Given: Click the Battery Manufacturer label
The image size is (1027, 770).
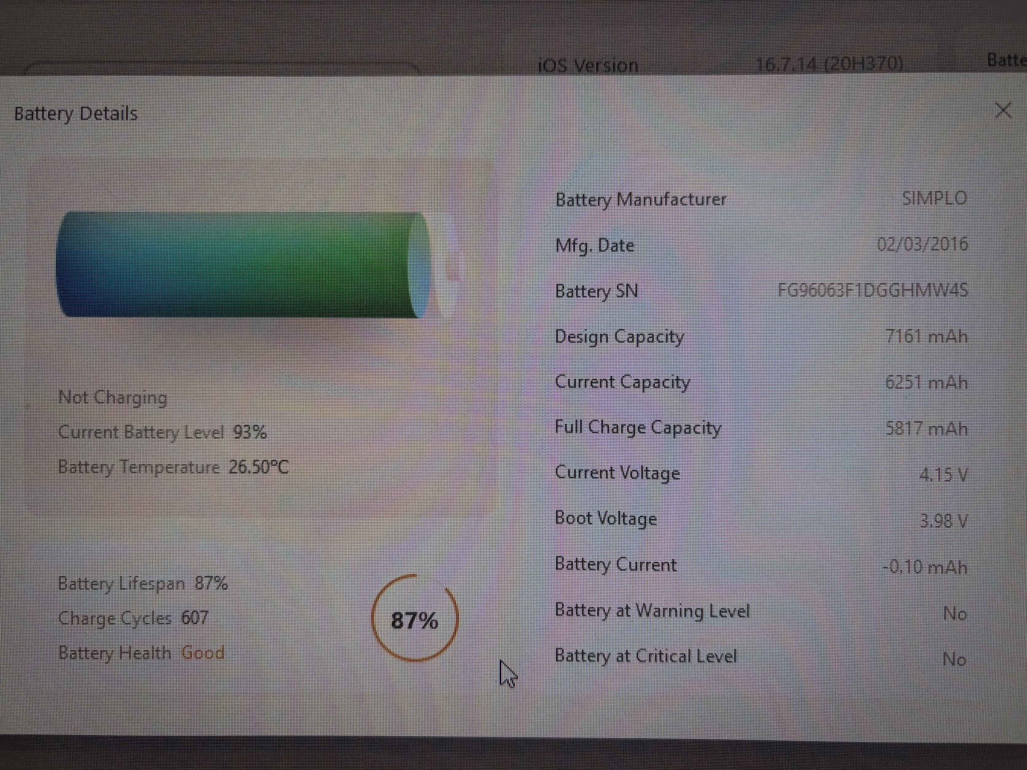Looking at the screenshot, I should (641, 200).
